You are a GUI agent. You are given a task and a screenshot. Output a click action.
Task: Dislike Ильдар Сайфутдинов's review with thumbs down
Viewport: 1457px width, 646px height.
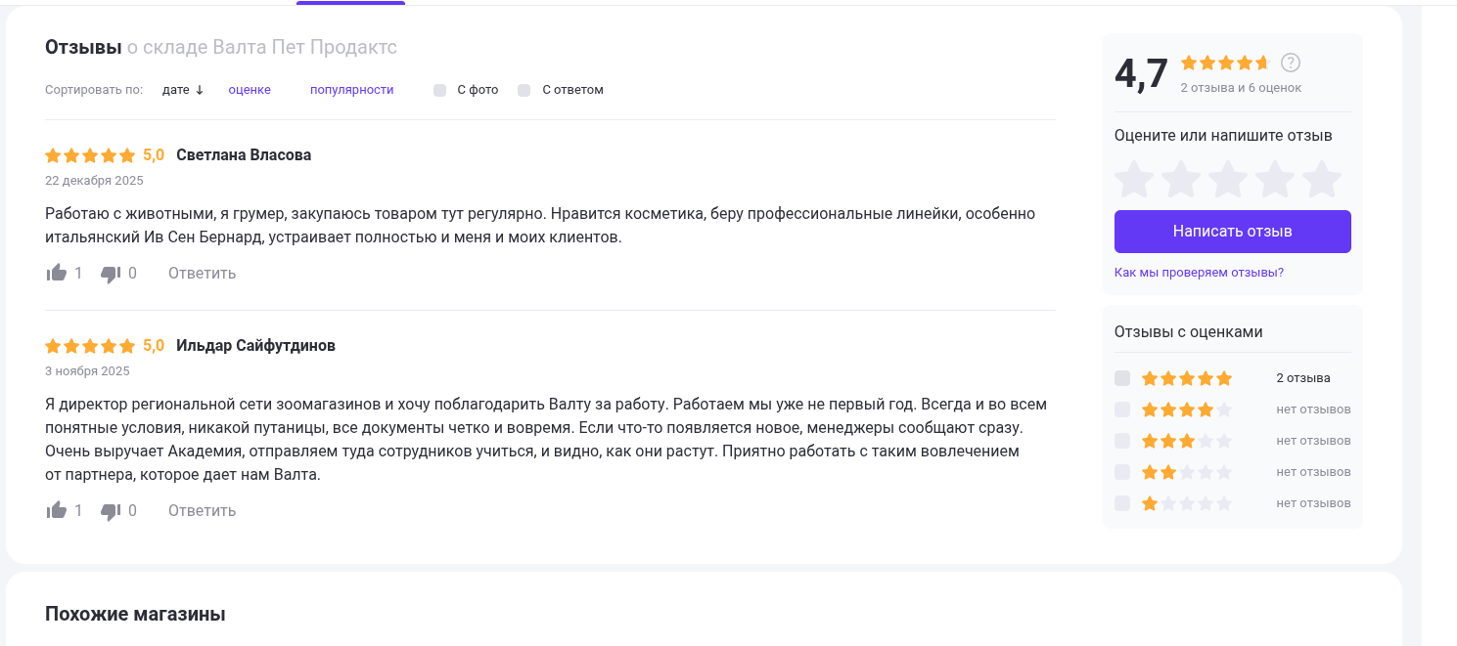pos(111,511)
